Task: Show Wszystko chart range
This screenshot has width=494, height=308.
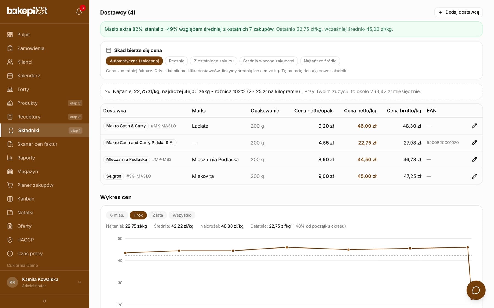Action: tap(182, 215)
